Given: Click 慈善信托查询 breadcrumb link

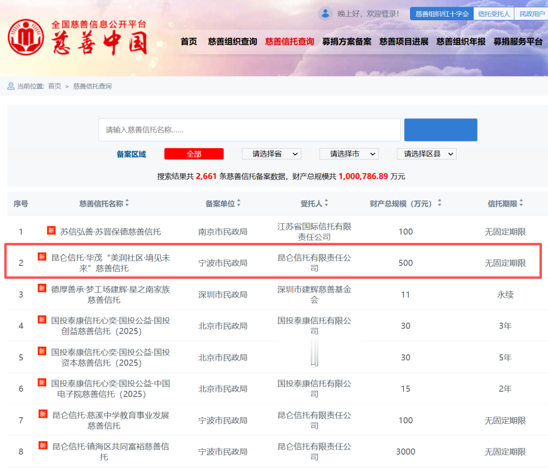Looking at the screenshot, I should point(92,86).
